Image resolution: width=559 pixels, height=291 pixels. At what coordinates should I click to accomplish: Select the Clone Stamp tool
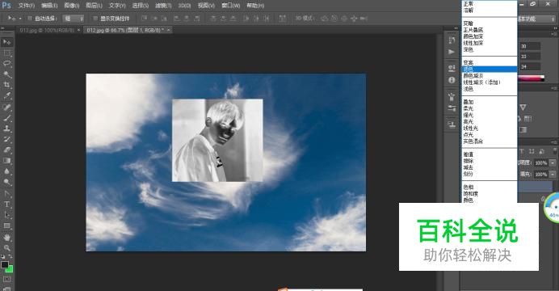click(6, 129)
